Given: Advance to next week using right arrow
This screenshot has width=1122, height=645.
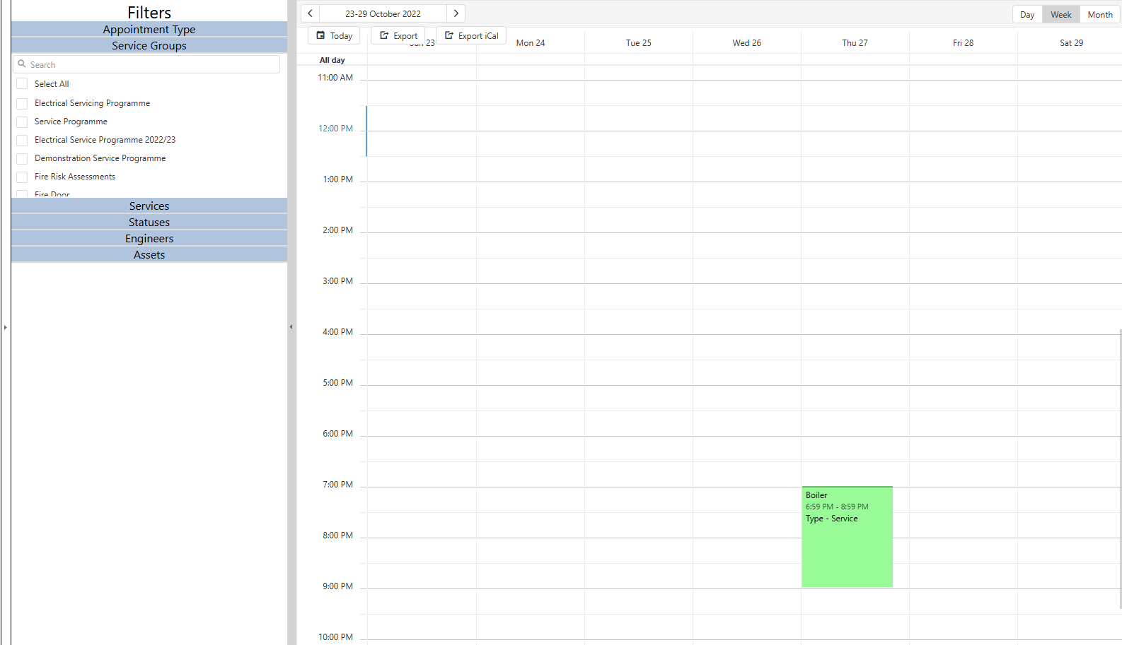Looking at the screenshot, I should click(x=456, y=13).
